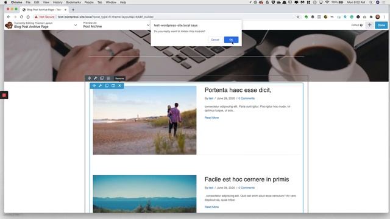Open the post Portenta haec esse dicit
Viewport: 390px width, 219px height.
click(x=238, y=90)
